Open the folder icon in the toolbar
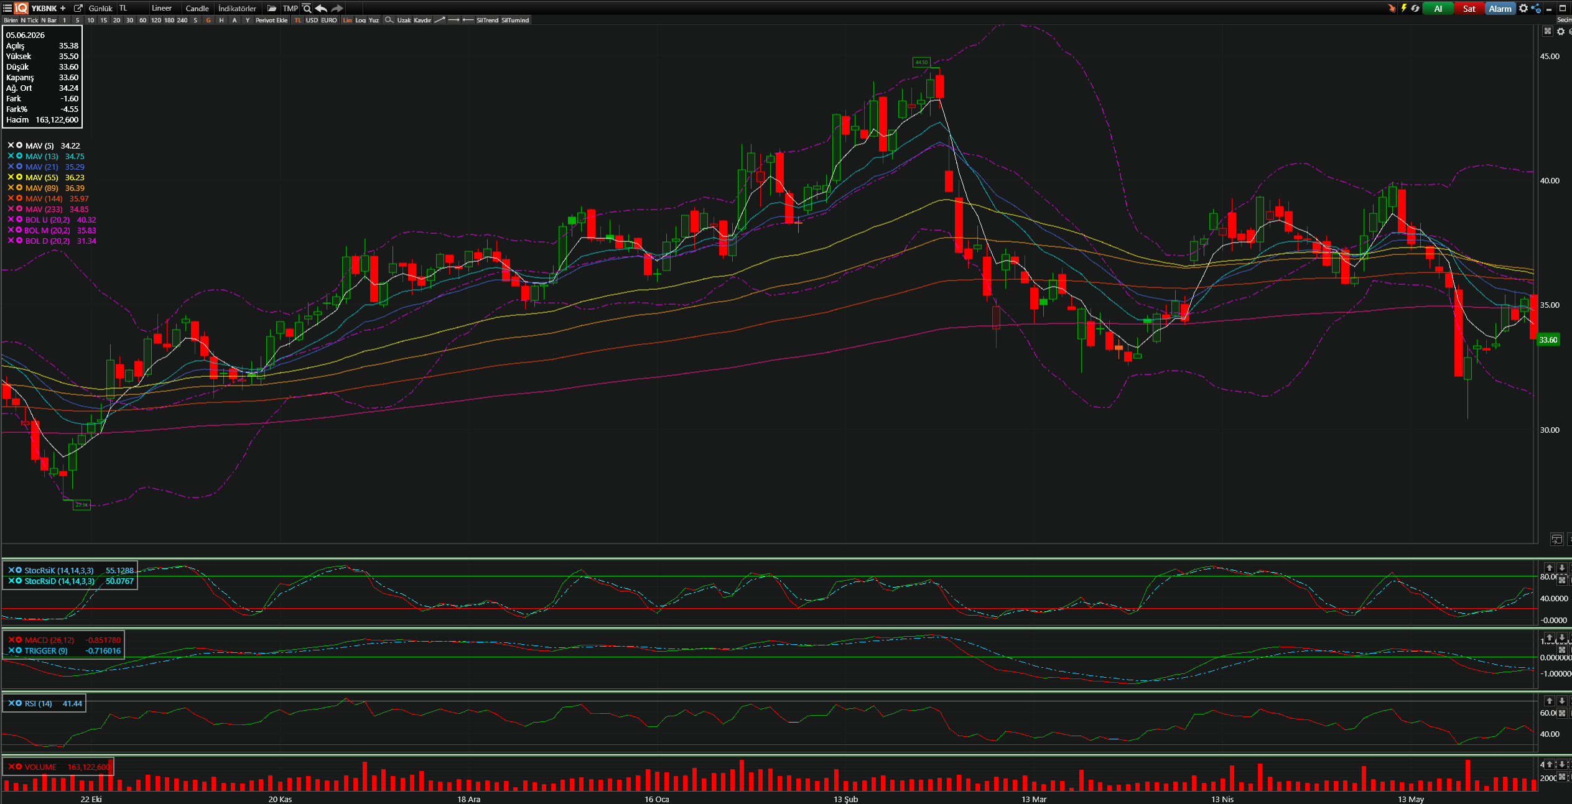Viewport: 1572px width, 804px height. click(272, 8)
